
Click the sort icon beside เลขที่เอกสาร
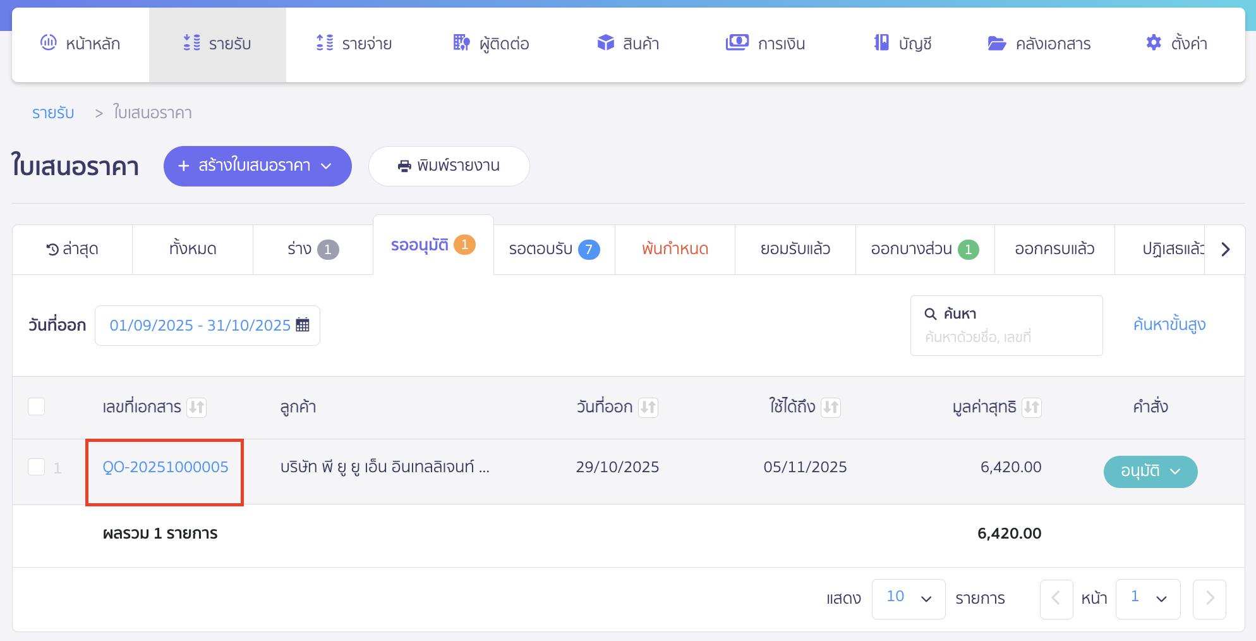click(196, 407)
